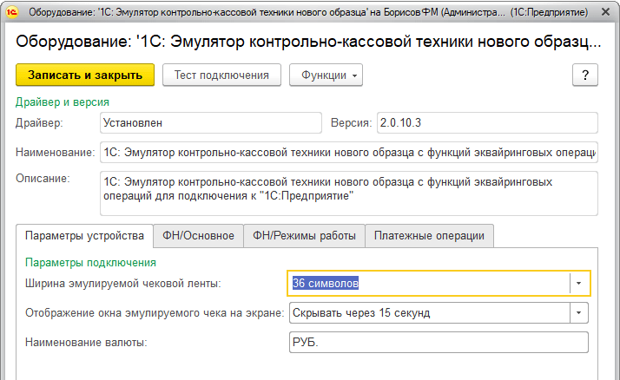
Task: Run Тест подключения
Action: (221, 75)
